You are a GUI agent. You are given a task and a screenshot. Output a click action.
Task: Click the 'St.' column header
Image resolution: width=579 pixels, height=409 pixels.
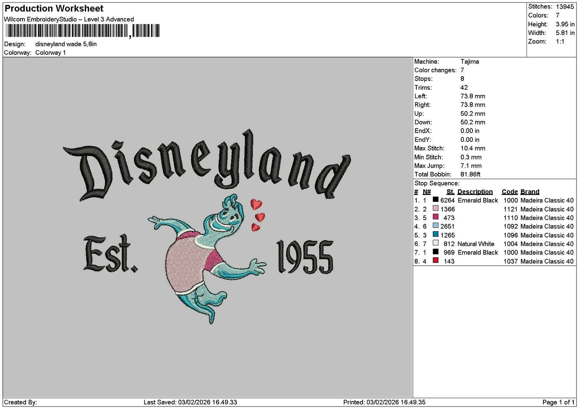coord(451,192)
